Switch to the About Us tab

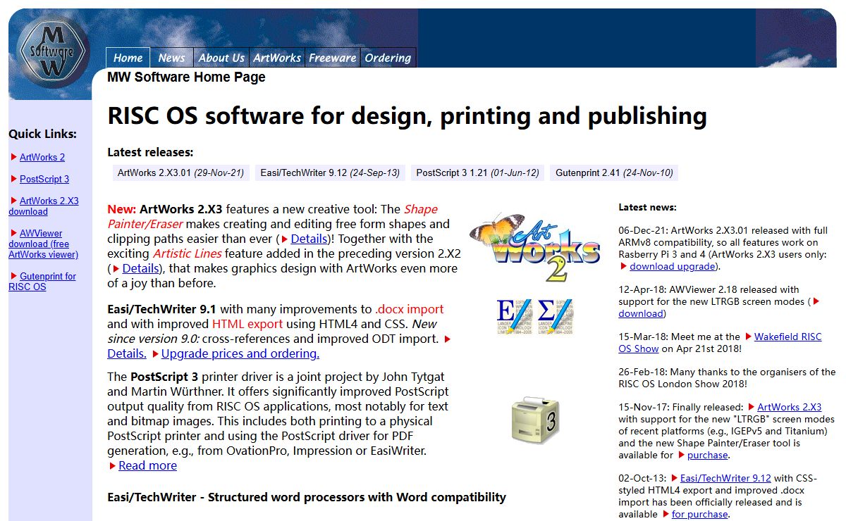pyautogui.click(x=221, y=58)
